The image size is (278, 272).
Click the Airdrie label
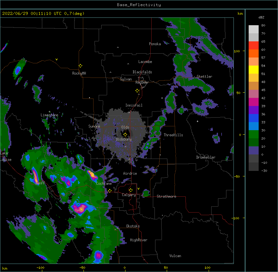pyautogui.click(x=130, y=173)
